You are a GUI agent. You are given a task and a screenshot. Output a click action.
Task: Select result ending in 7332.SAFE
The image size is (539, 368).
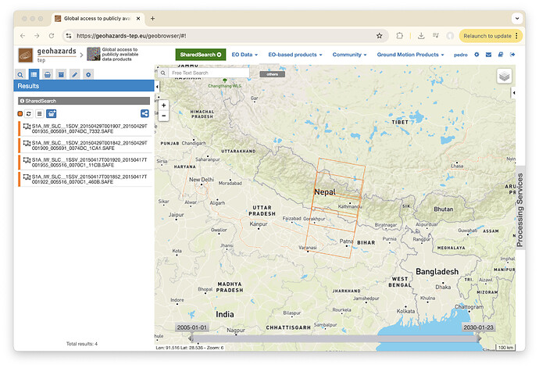click(85, 129)
